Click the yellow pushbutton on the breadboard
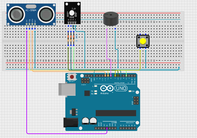Image resolution: width=197 pixels, height=138 pixels. tap(143, 41)
